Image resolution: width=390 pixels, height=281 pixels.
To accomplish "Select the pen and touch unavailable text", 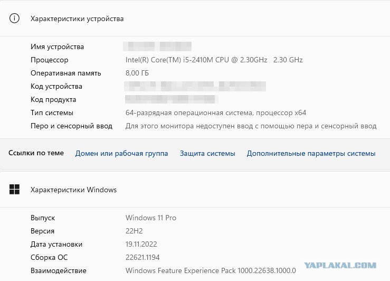I will click(251, 126).
